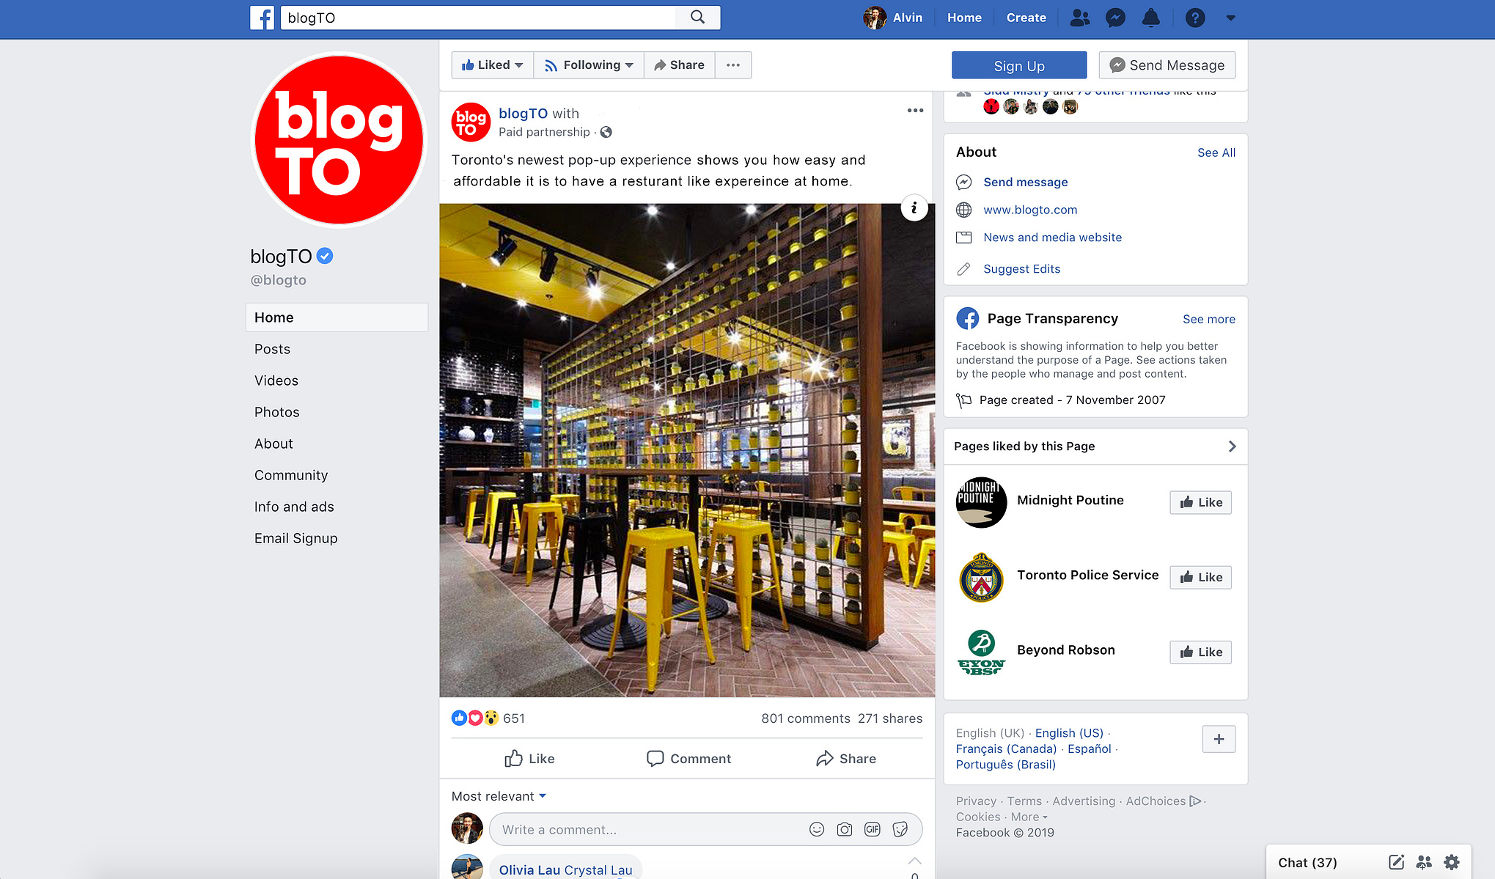This screenshot has height=879, width=1495.
Task: Open the Messenger icon in the header
Action: 1115,18
